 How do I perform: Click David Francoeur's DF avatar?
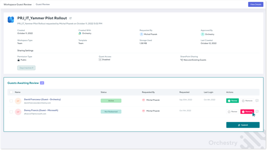click(x=18, y=101)
